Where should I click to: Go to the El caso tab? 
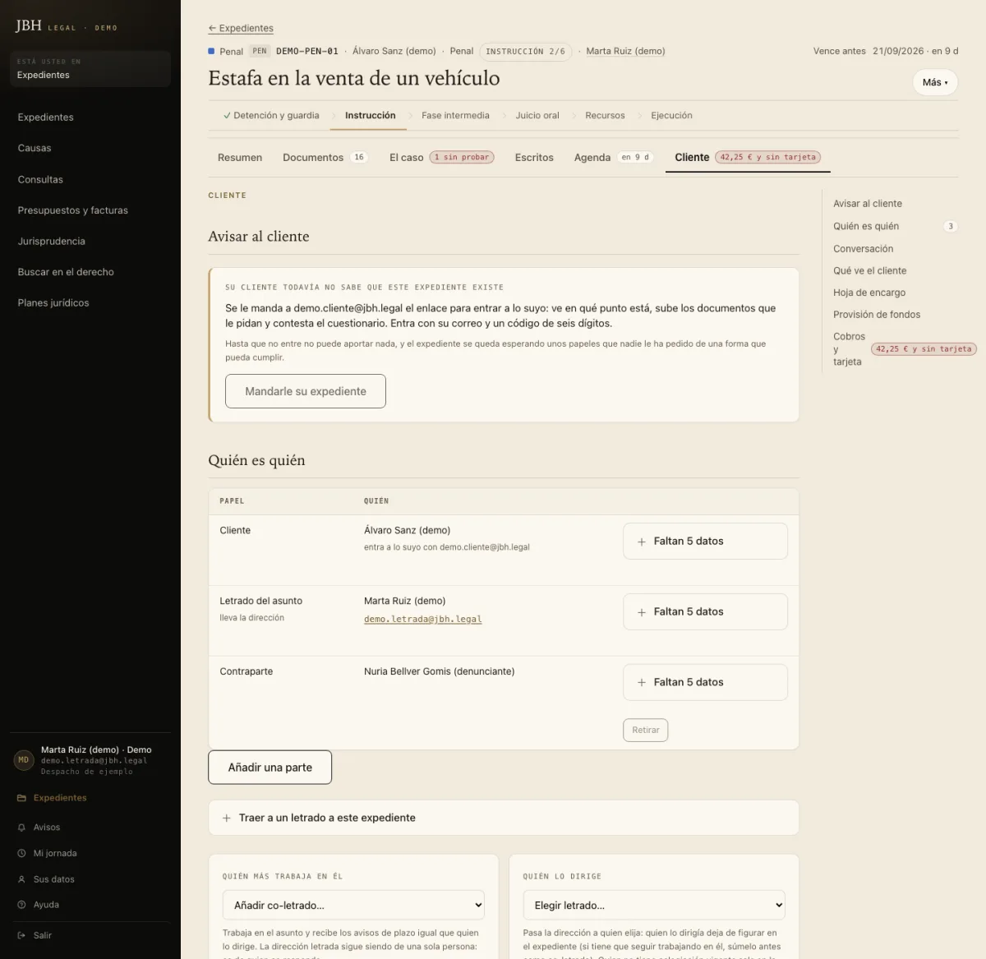coord(441,157)
